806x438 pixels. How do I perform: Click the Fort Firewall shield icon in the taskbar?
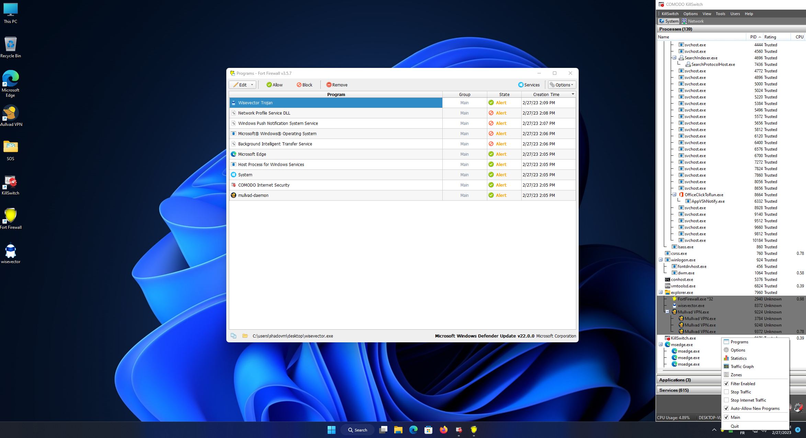pos(474,430)
